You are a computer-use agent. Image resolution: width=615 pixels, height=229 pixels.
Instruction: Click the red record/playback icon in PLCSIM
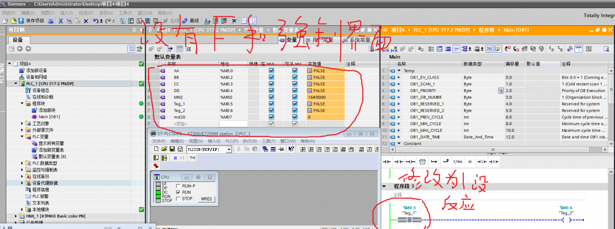pyautogui.click(x=156, y=166)
